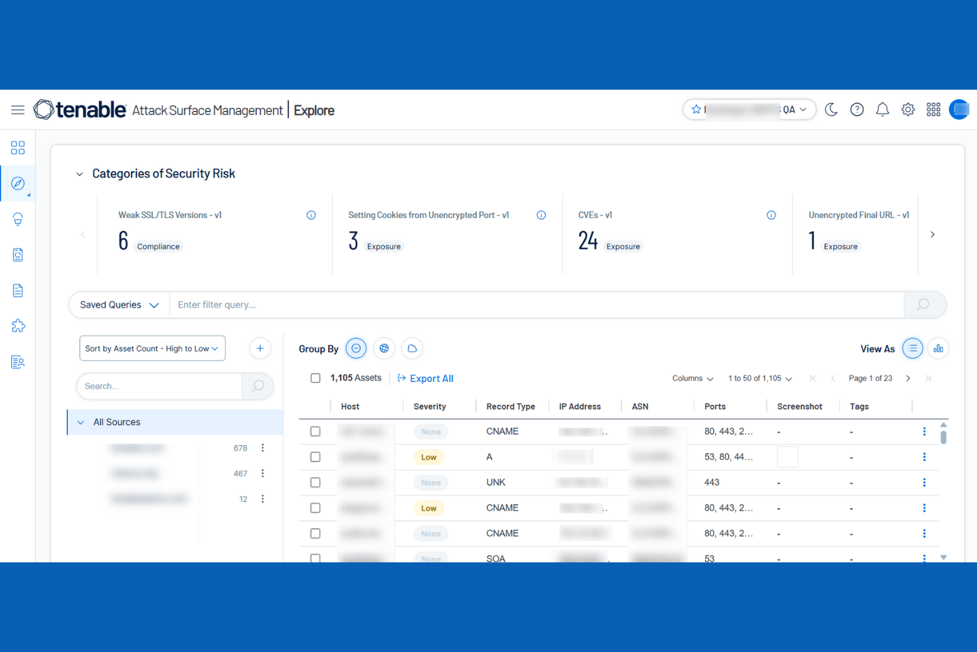977x652 pixels.
Task: Open the Sort by Asset Count dropdown
Action: pos(152,348)
